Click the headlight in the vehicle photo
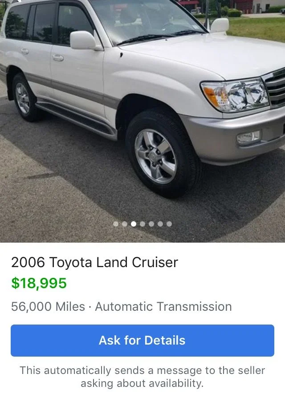This screenshot has width=285, height=394. (x=235, y=95)
